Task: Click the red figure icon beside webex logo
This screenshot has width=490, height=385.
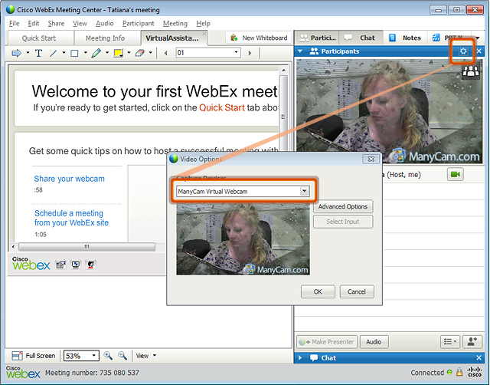Action: pos(90,265)
